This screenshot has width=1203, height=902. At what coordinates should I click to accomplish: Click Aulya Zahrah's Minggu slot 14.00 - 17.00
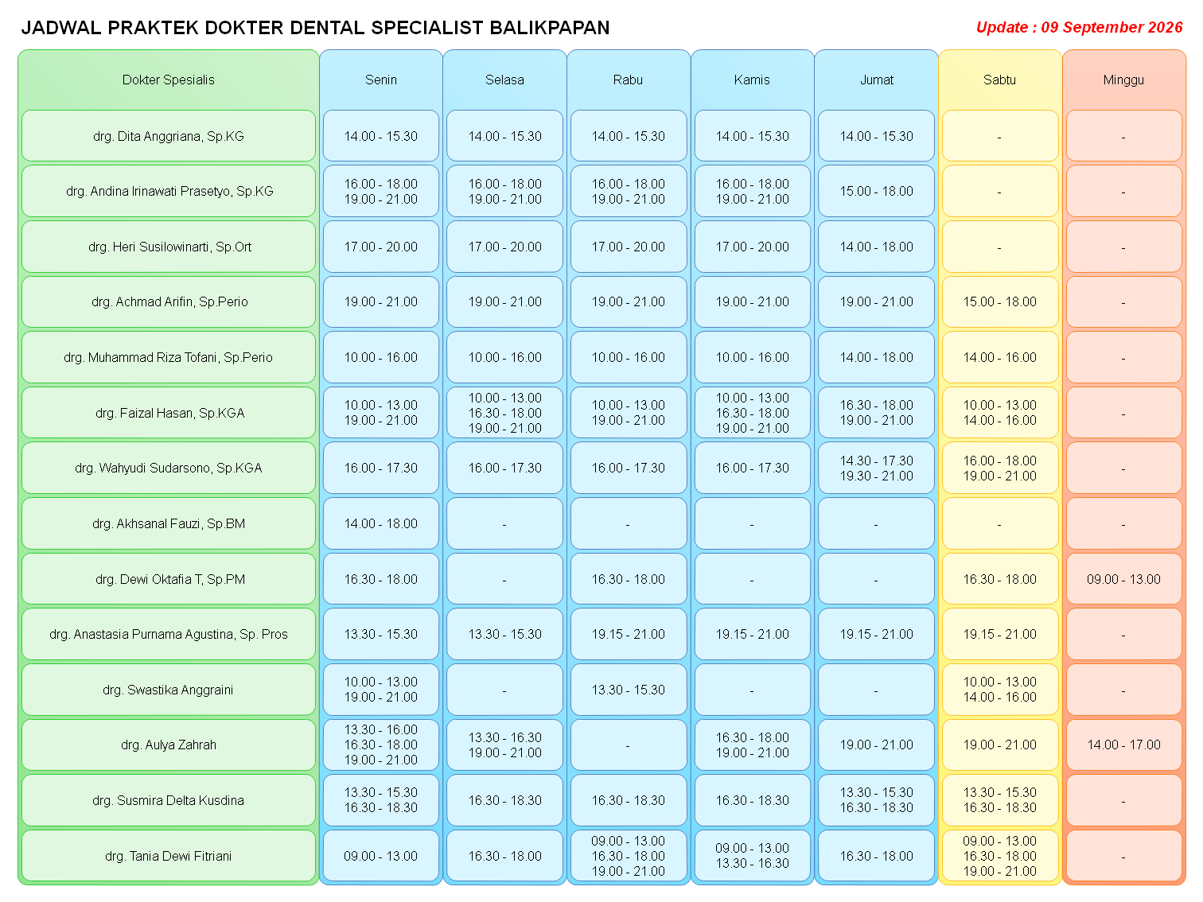(x=1123, y=745)
